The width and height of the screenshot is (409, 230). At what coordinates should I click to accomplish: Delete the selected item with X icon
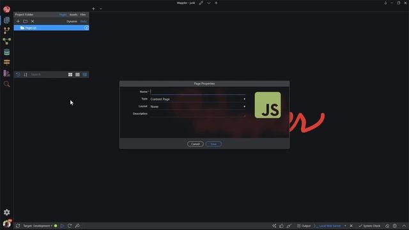click(x=33, y=21)
